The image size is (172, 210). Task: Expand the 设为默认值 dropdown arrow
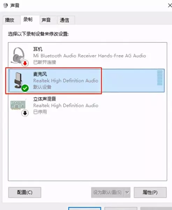click(127, 192)
